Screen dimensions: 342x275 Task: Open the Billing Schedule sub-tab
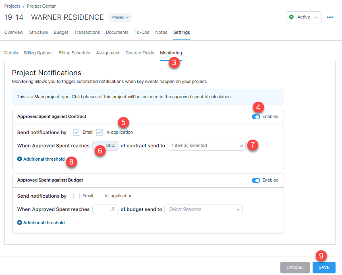pos(75,53)
